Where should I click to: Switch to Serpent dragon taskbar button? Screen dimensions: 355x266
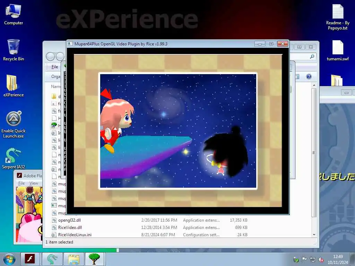(x=52, y=259)
